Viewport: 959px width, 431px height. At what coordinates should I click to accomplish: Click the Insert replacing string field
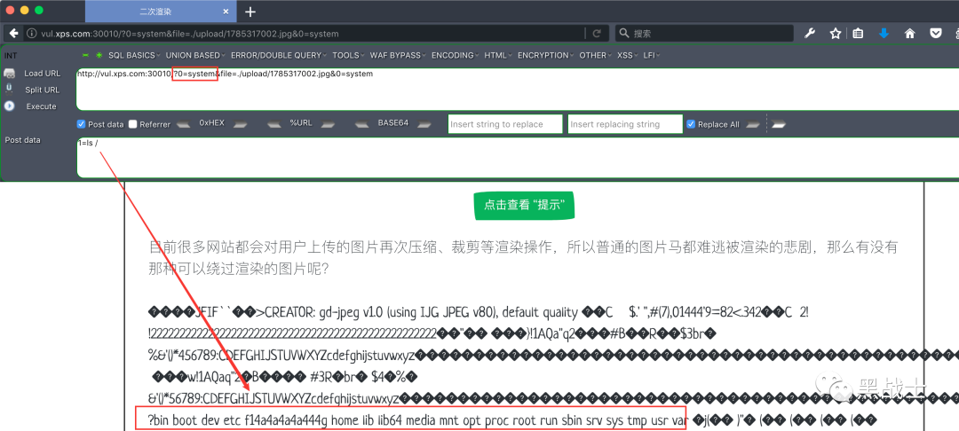tap(625, 124)
